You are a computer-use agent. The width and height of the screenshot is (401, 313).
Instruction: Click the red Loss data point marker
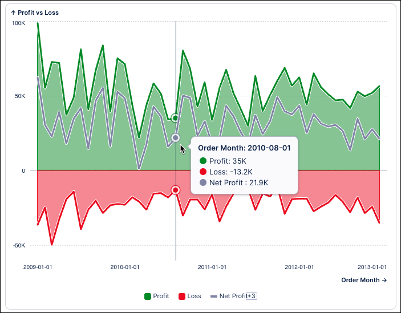(176, 190)
